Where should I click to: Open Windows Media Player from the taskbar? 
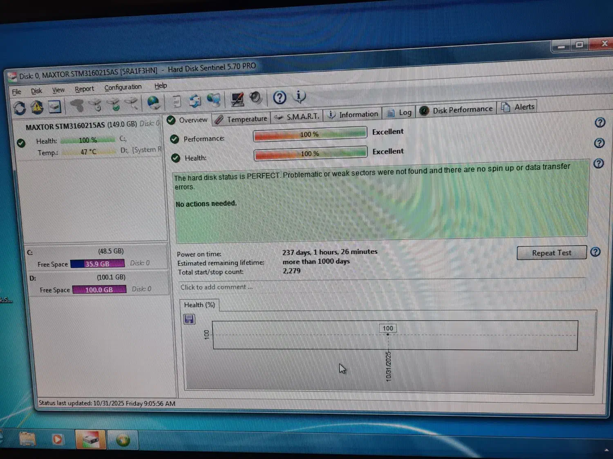57,439
